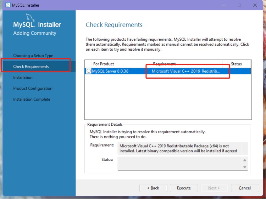Minimize the MySQL Installer window

(x=223, y=5)
